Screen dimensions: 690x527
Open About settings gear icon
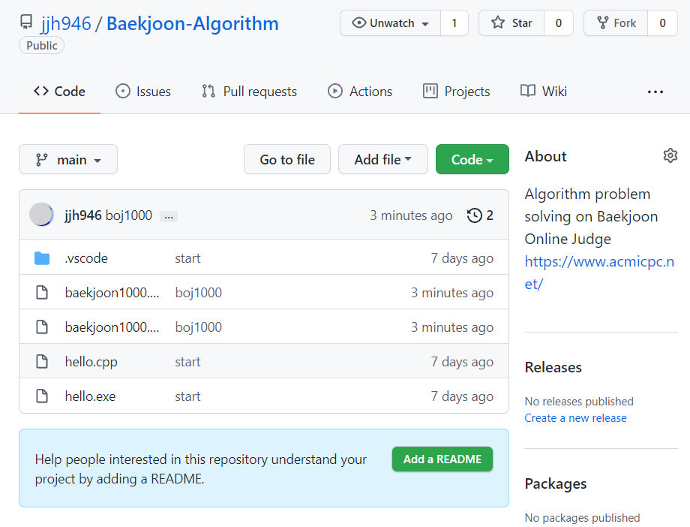click(x=670, y=155)
